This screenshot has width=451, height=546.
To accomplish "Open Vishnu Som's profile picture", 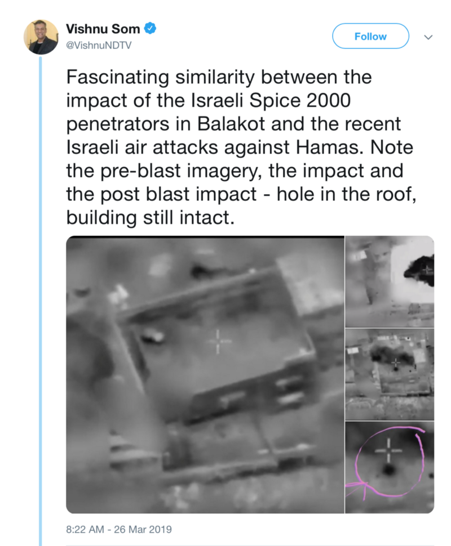I will (41, 37).
